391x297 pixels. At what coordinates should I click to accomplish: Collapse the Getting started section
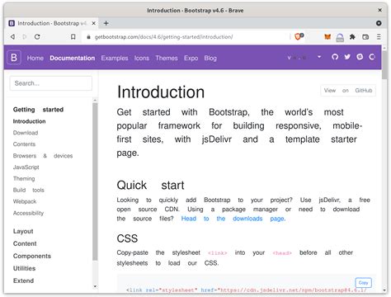pyautogui.click(x=38, y=110)
